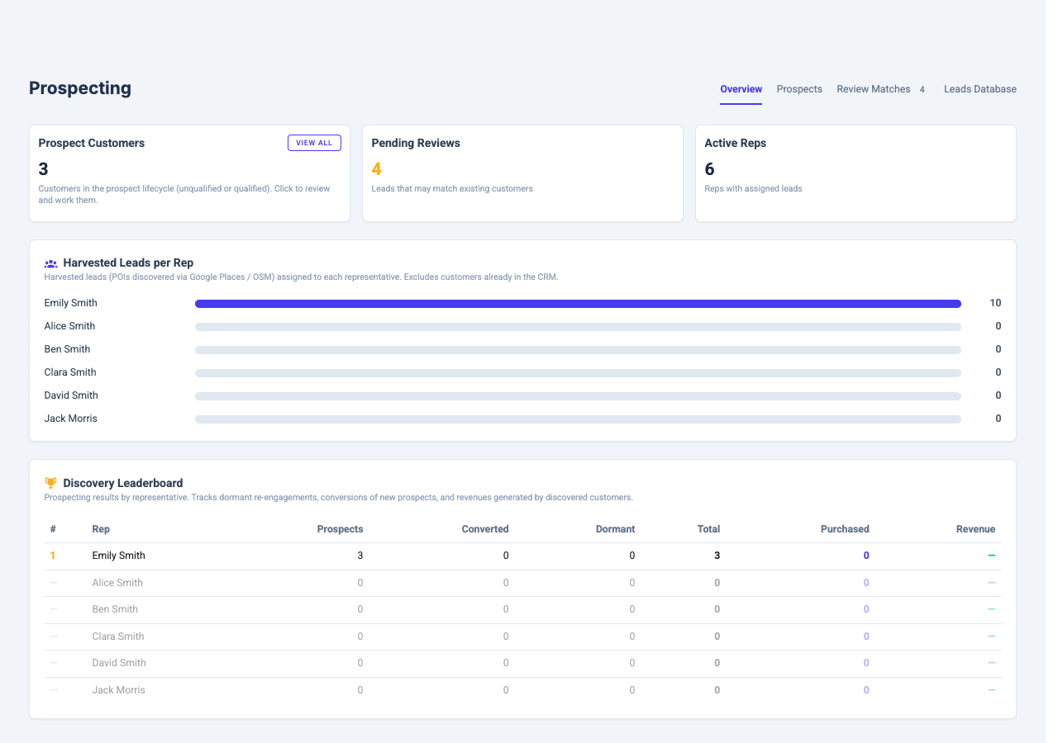Click the Harvested Leads people icon
This screenshot has height=743, width=1058.
coord(50,264)
